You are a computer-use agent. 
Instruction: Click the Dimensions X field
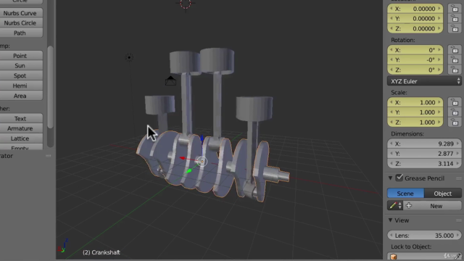424,144
